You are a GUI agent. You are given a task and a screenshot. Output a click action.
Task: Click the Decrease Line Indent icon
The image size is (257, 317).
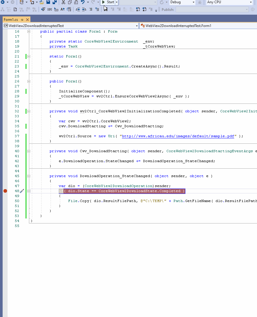pos(78,9)
